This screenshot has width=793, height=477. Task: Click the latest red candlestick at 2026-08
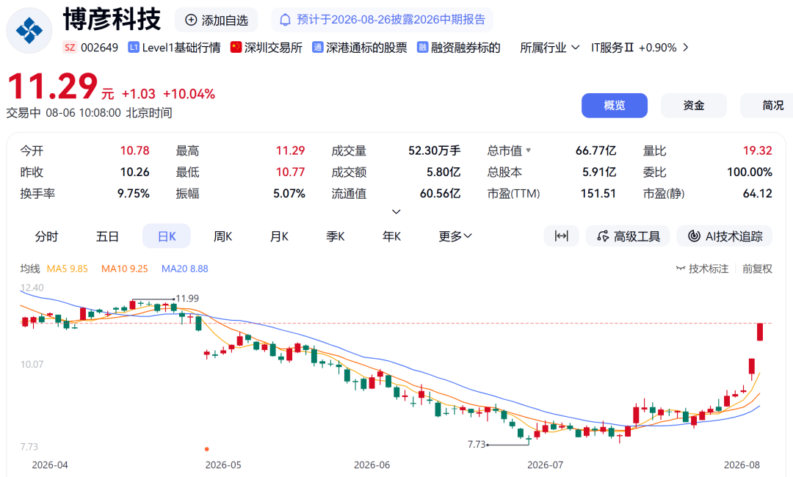coord(760,332)
